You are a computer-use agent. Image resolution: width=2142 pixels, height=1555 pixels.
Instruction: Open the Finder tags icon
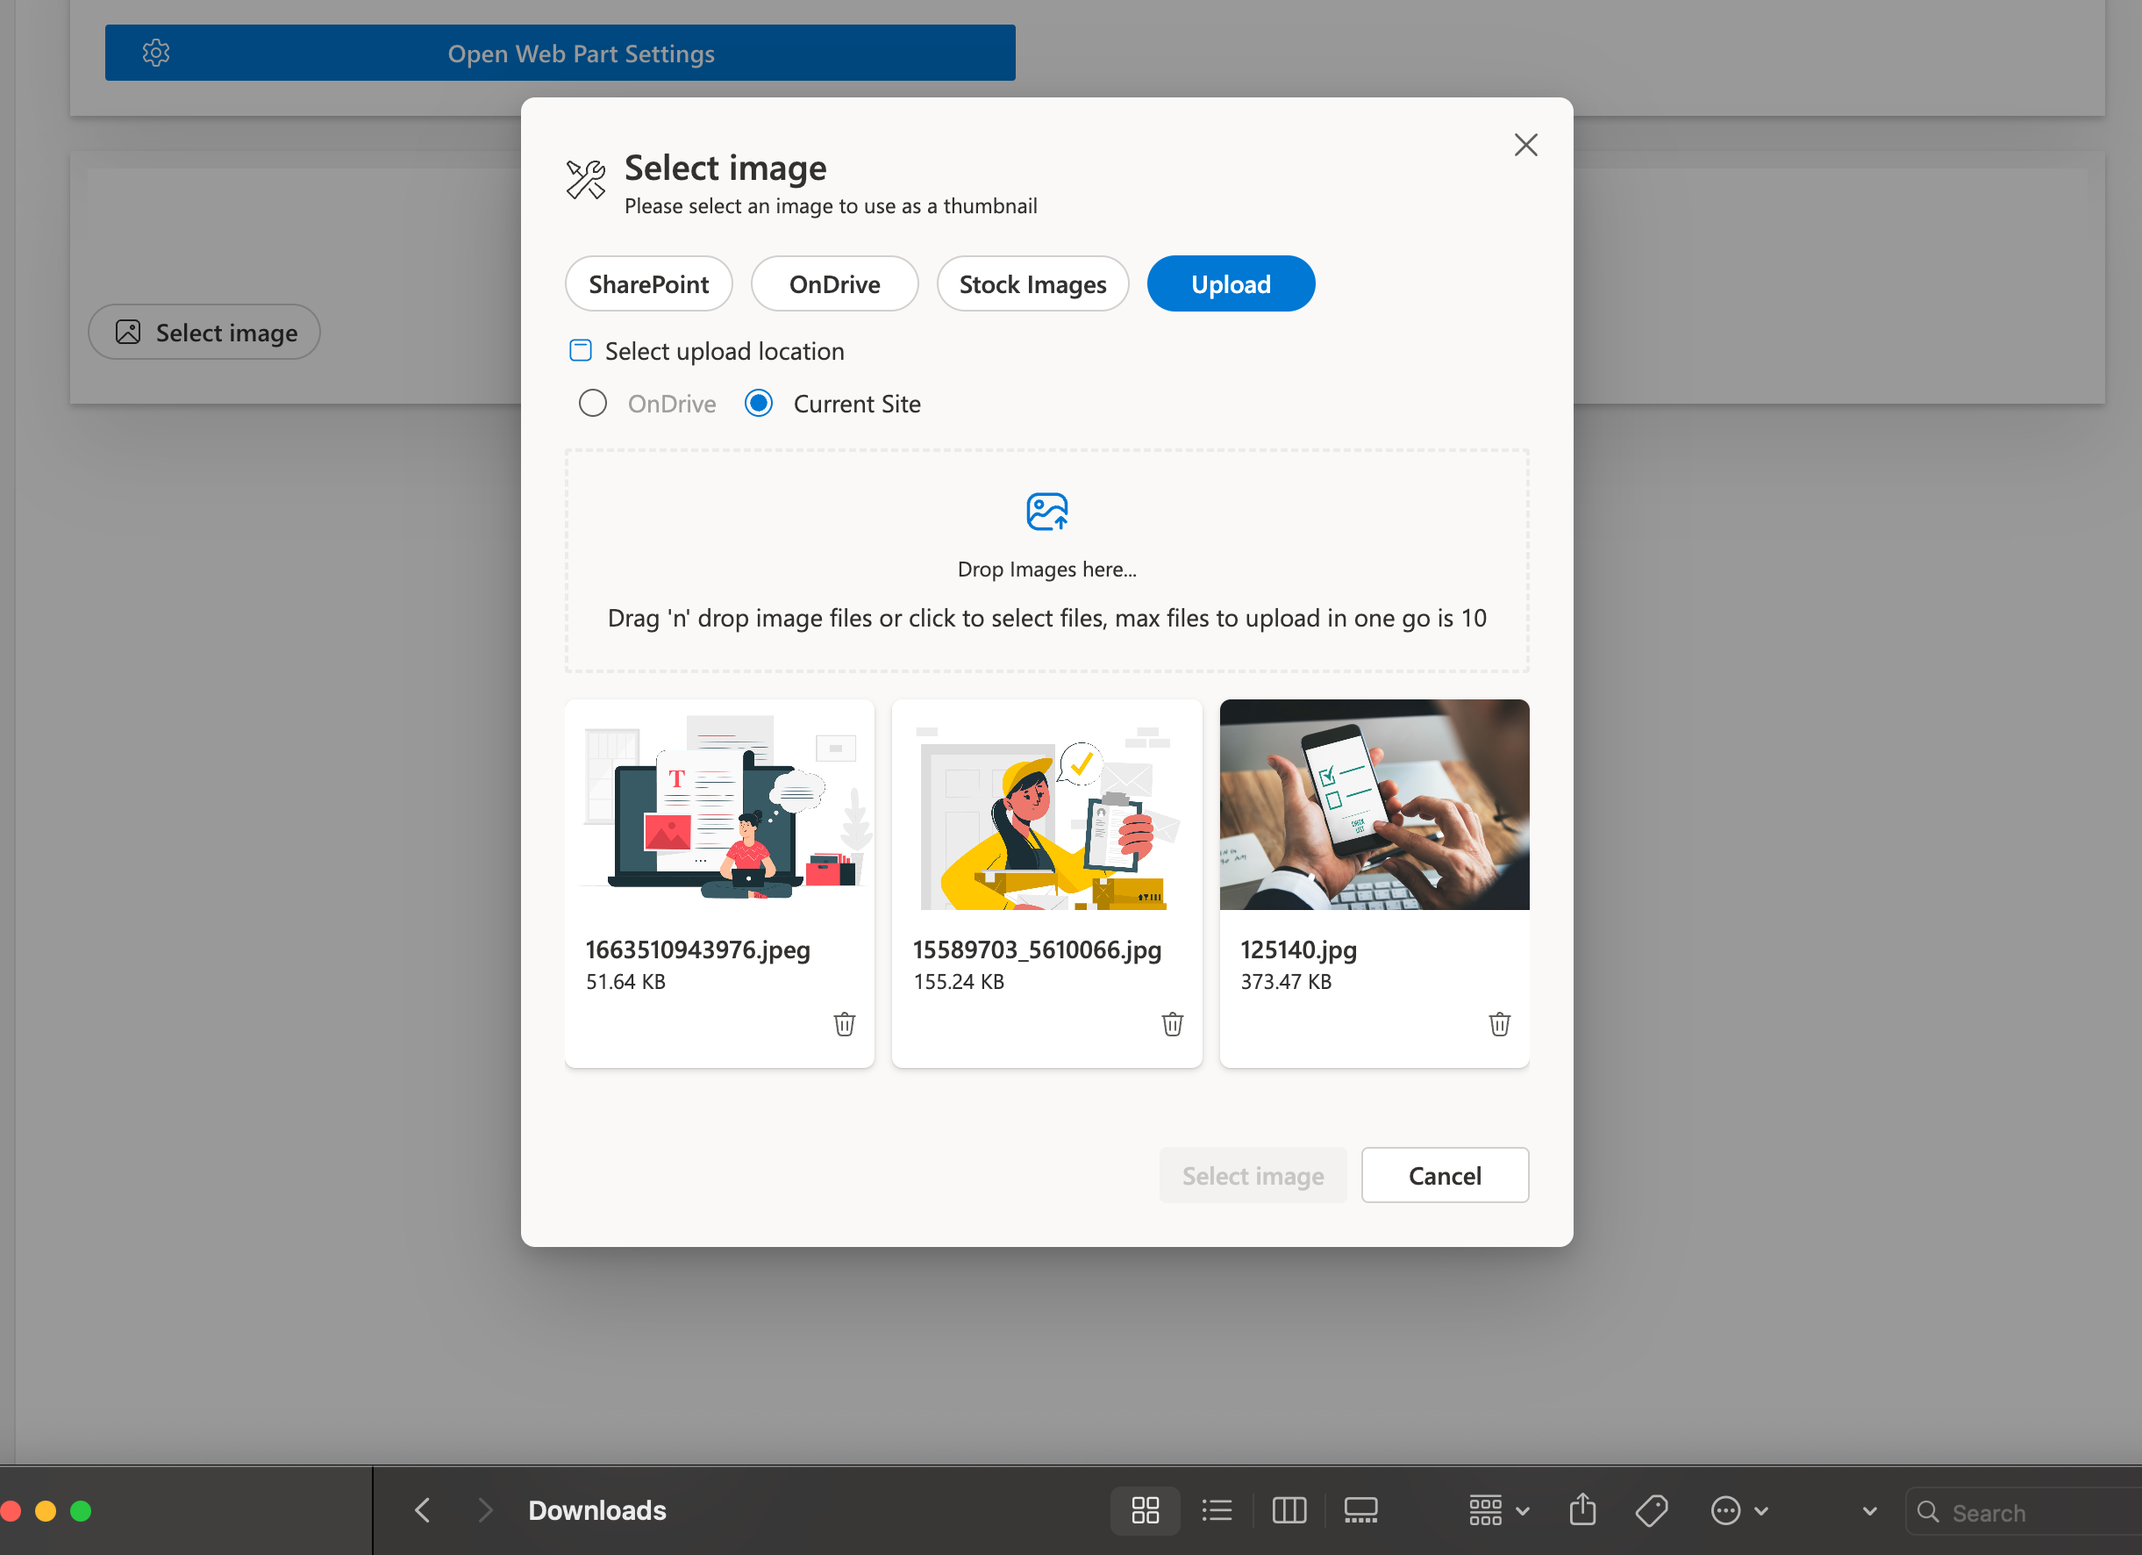tap(1651, 1510)
